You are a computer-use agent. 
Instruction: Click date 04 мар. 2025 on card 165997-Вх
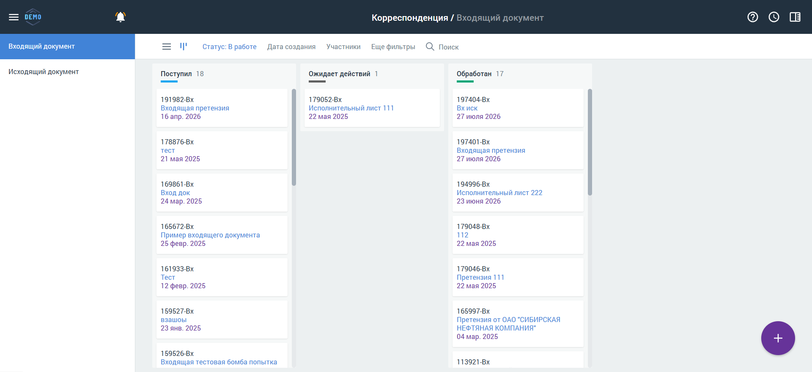pos(477,336)
